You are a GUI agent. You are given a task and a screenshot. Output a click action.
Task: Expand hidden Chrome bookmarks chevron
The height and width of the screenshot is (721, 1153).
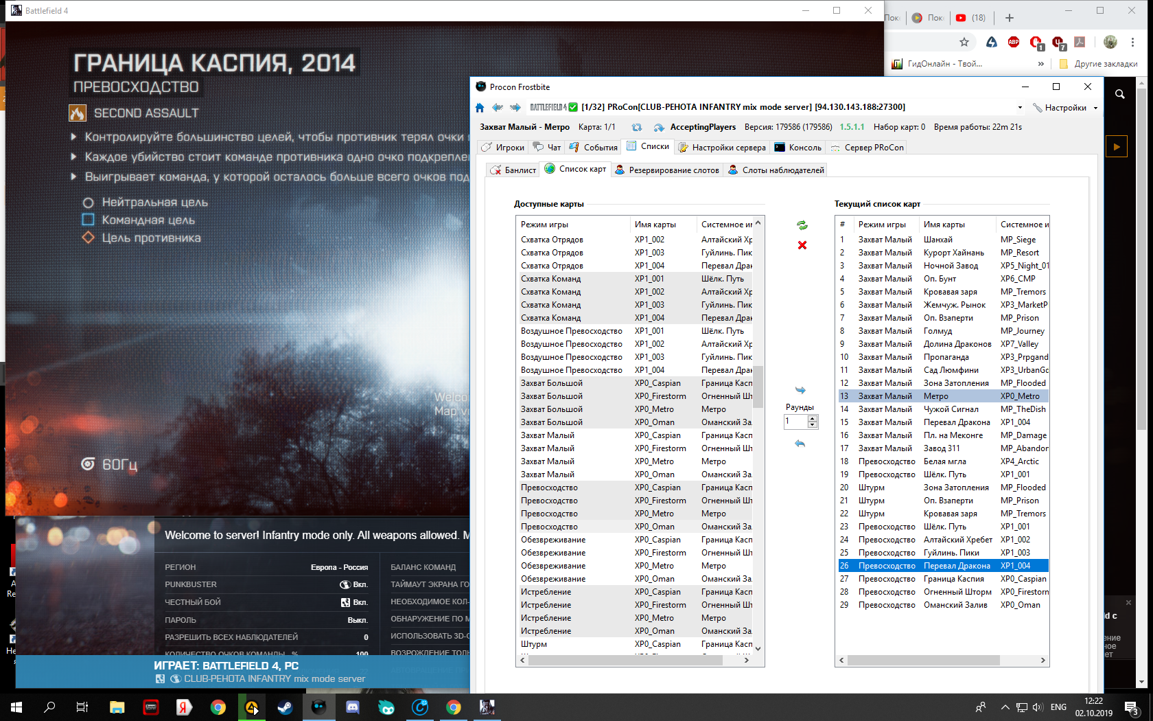[x=1041, y=64]
